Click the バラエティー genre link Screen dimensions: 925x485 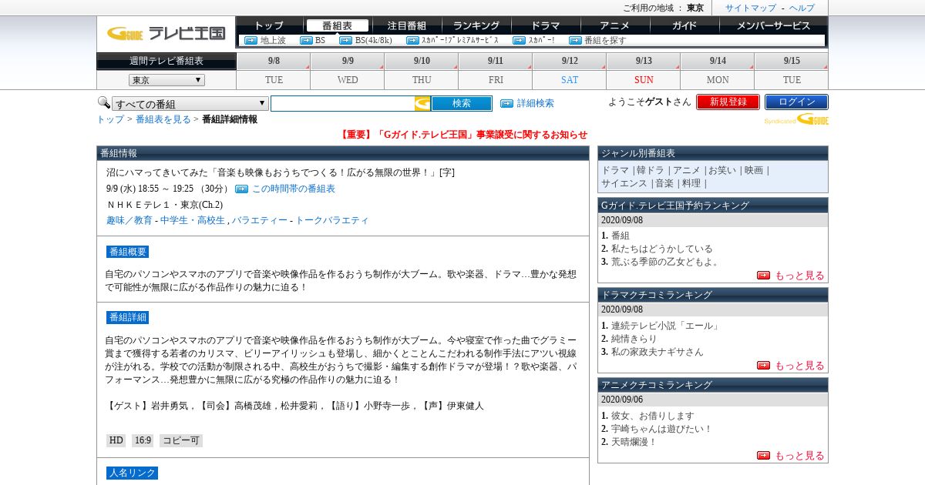point(260,220)
